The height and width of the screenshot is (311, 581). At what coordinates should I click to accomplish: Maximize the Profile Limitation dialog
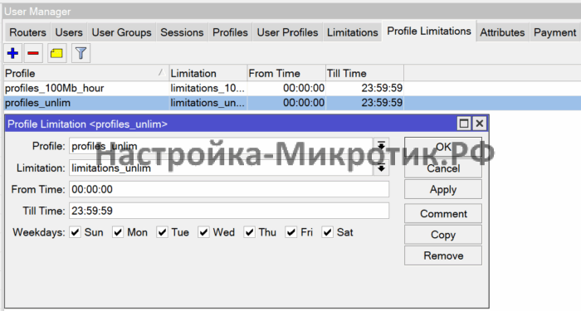pyautogui.click(x=464, y=124)
